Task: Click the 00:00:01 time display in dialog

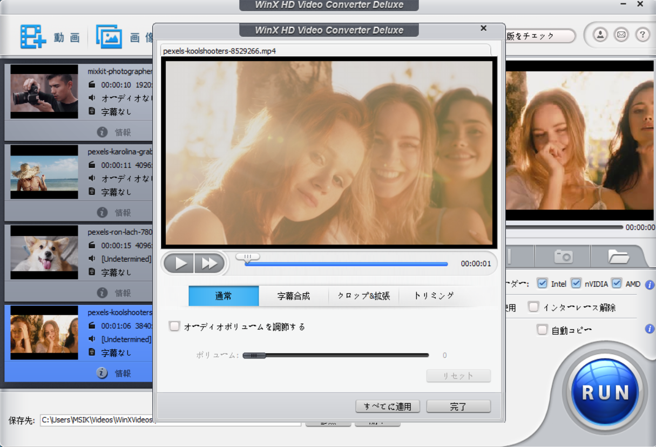Action: (476, 264)
